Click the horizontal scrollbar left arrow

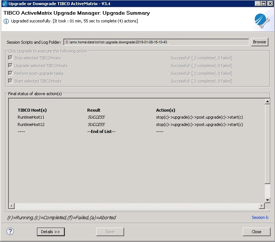tap(12, 206)
